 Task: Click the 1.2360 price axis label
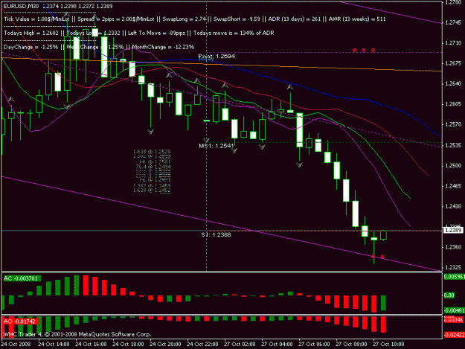pyautogui.click(x=453, y=247)
